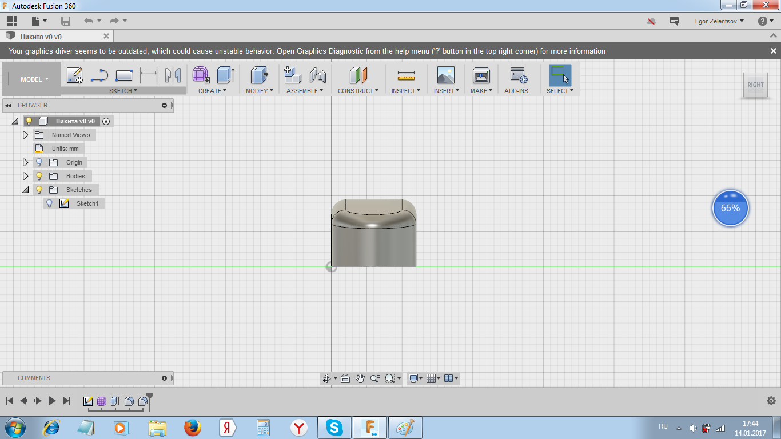Open the MODEL workspace dropdown
This screenshot has height=439, width=781.
pos(34,79)
